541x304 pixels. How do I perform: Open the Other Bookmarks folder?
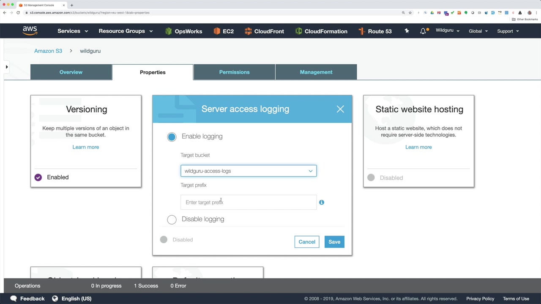tap(525, 19)
